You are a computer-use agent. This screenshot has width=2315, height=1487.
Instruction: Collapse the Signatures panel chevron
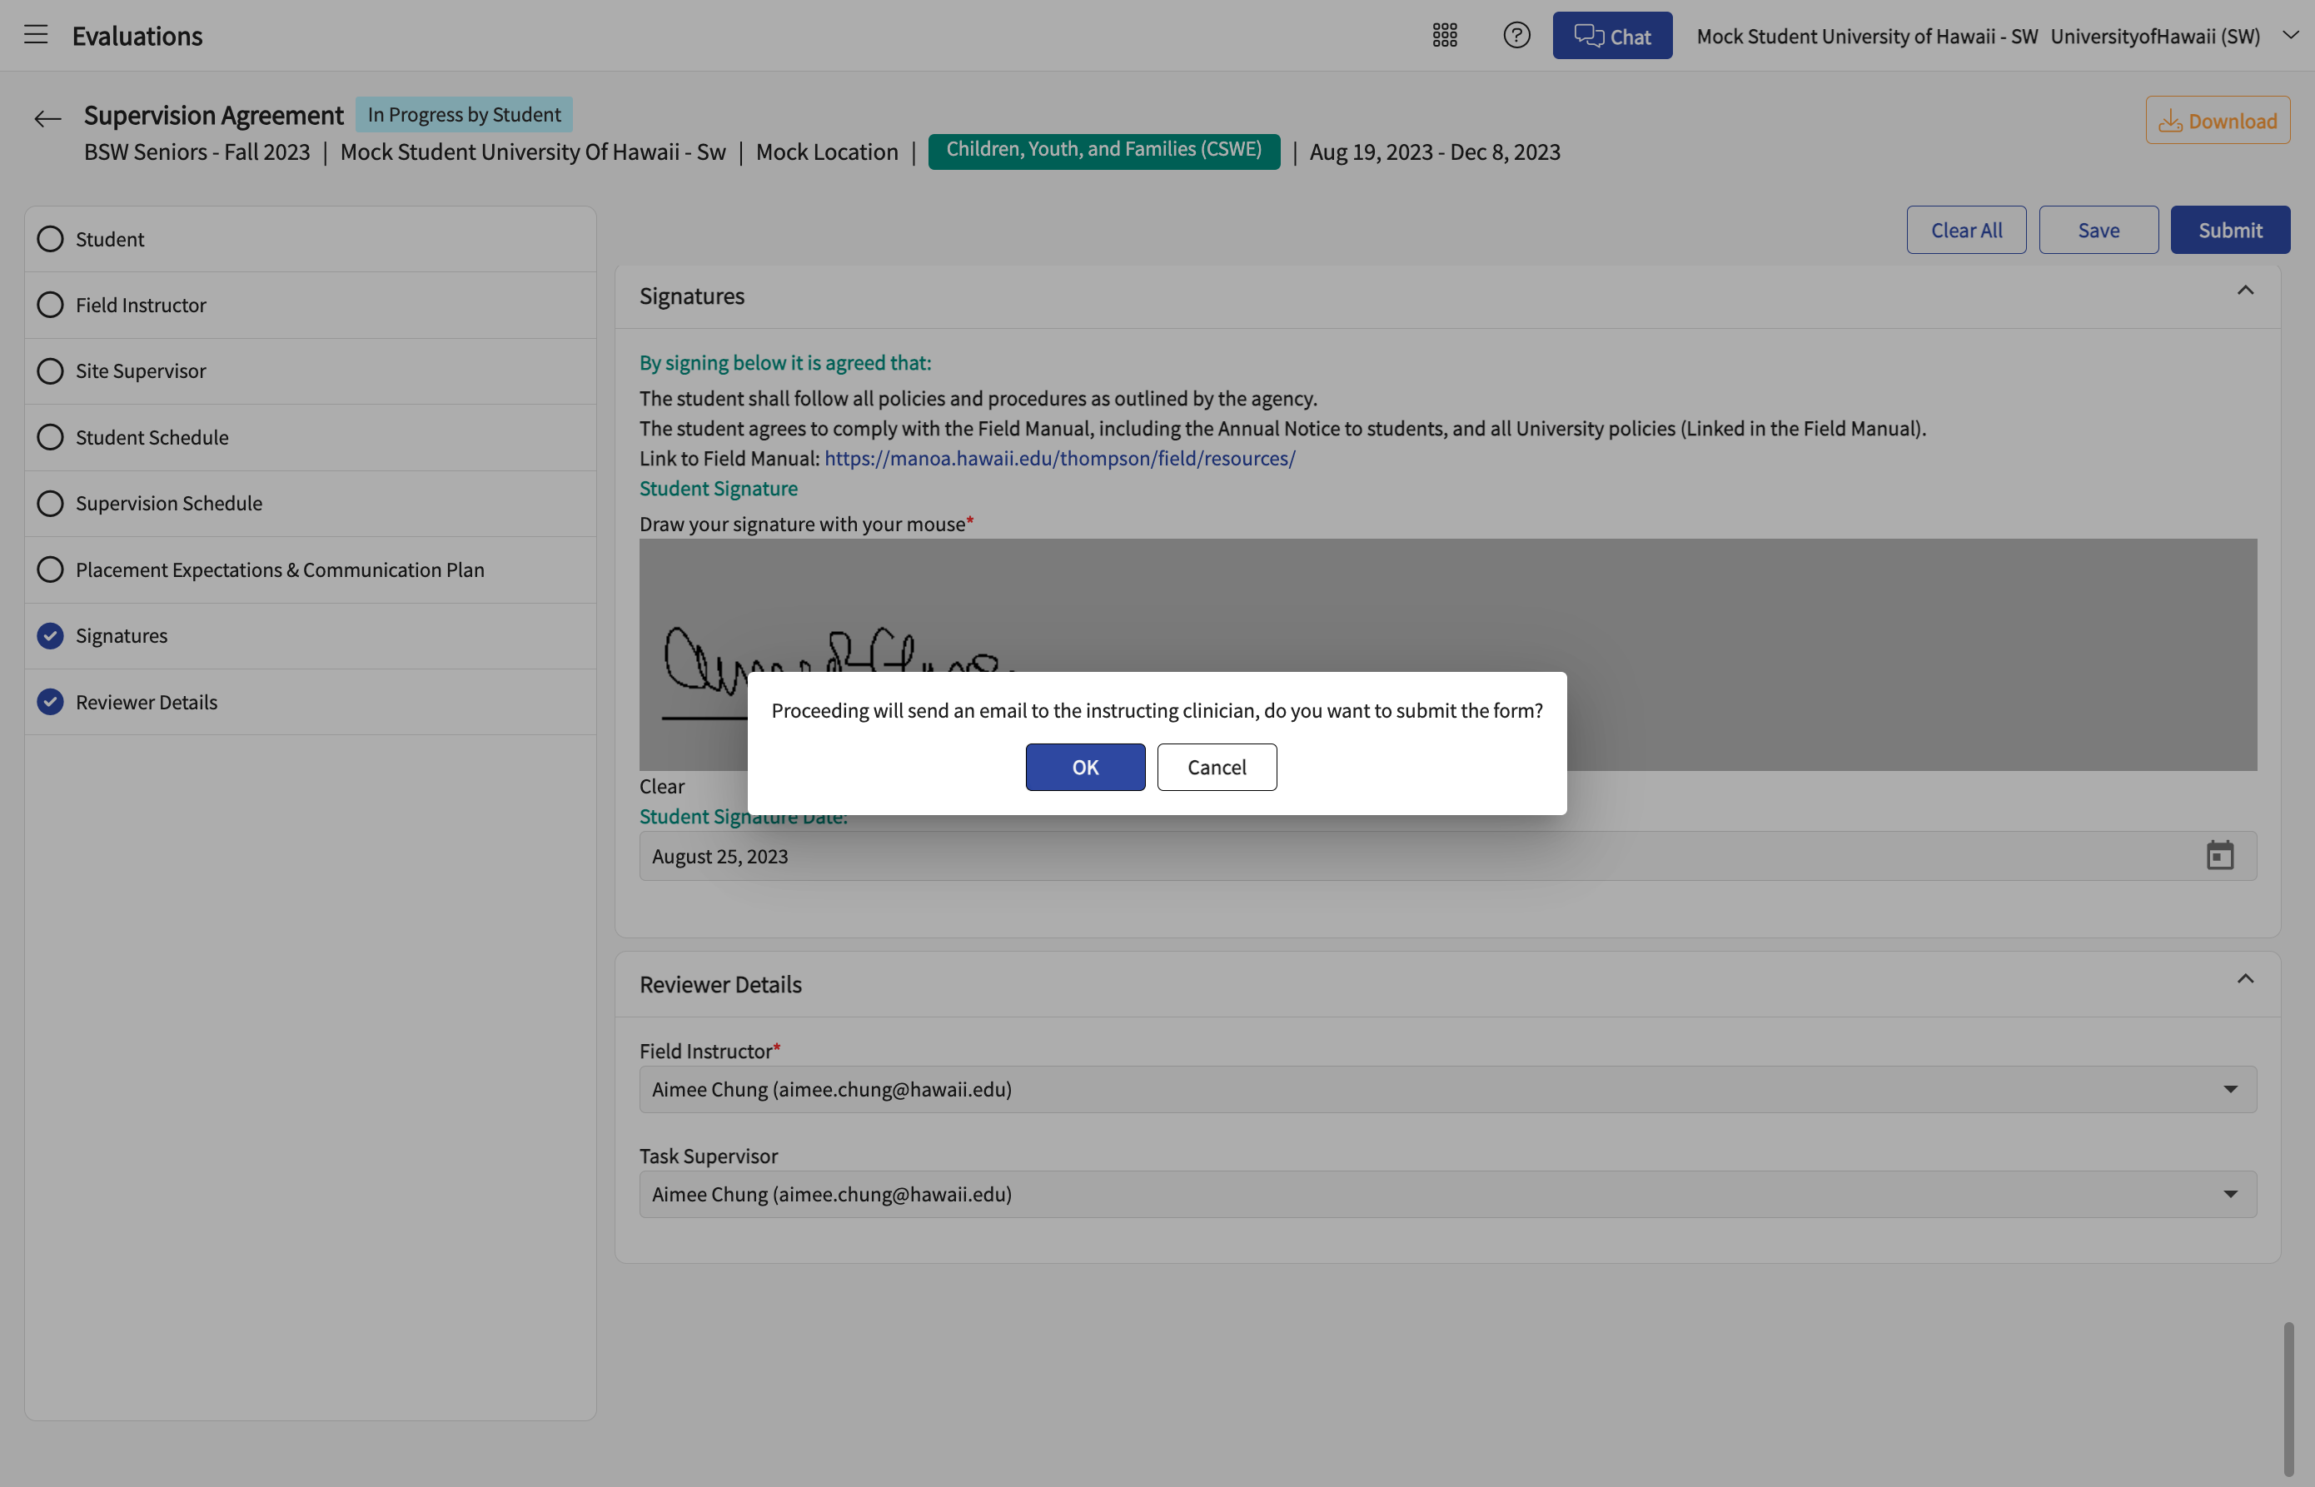pos(2245,291)
